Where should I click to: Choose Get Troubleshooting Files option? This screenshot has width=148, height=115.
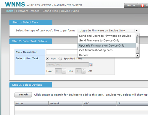point(107,50)
